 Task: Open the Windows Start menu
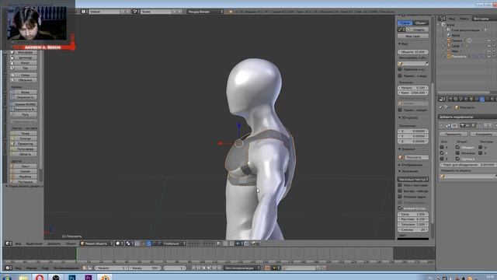pyautogui.click(x=6, y=278)
